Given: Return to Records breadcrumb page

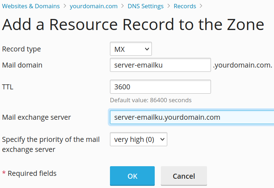Looking at the screenshot, I should point(185,6).
